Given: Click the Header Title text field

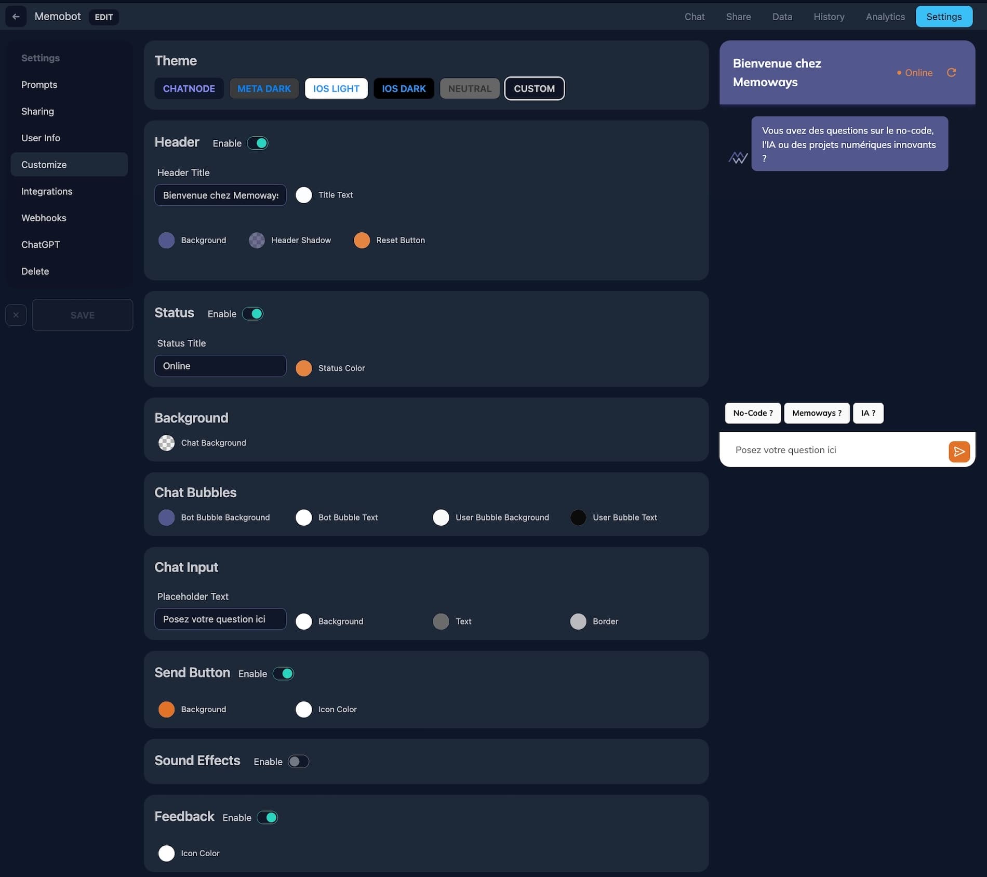Looking at the screenshot, I should [220, 195].
